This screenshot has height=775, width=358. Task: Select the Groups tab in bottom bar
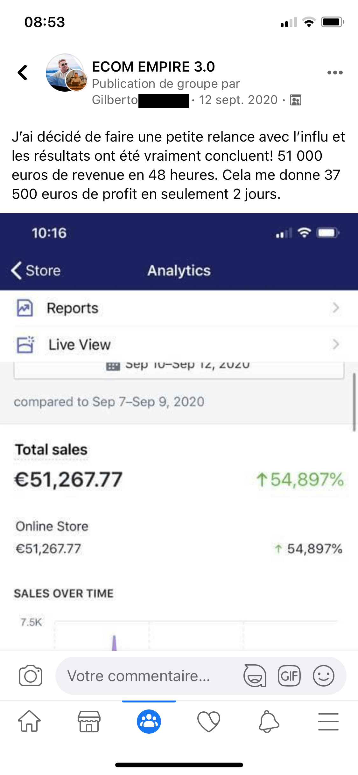click(x=149, y=721)
